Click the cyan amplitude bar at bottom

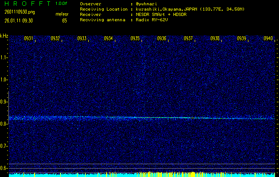[x=139, y=175]
